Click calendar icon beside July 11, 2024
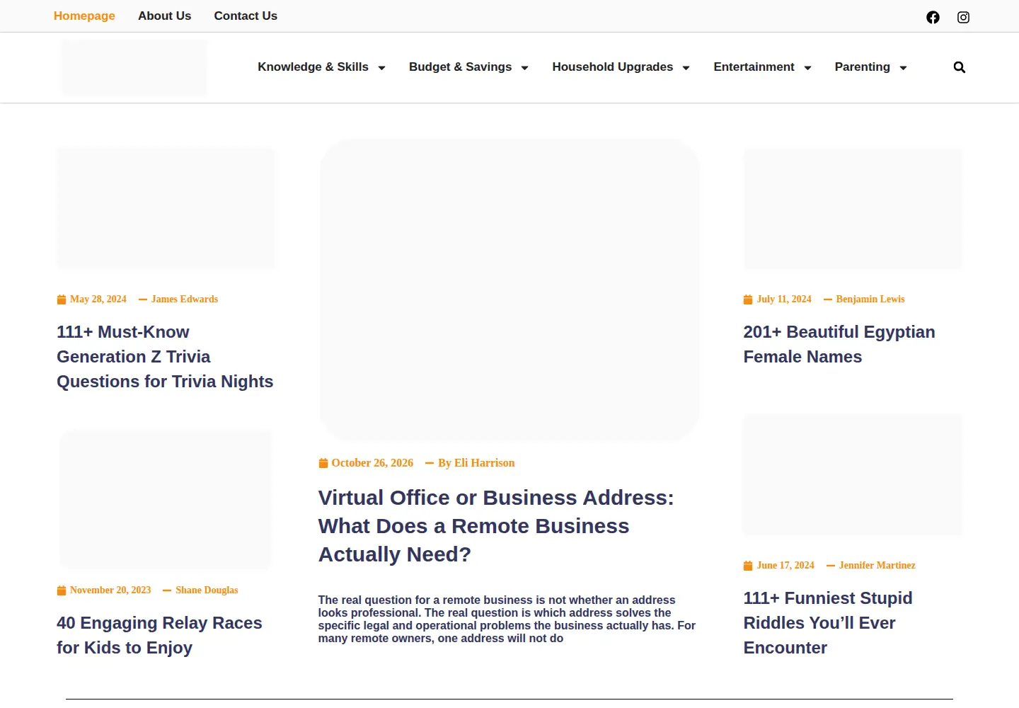Image resolution: width=1019 pixels, height=708 pixels. pos(748,299)
